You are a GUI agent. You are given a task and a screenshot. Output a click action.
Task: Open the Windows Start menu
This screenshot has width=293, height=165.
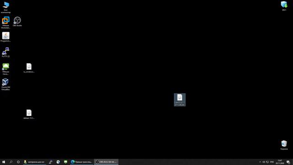(x=4, y=162)
